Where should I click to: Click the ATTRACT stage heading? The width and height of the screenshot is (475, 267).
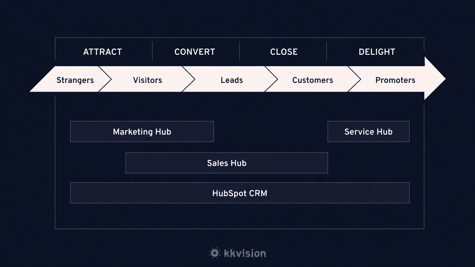(x=103, y=52)
